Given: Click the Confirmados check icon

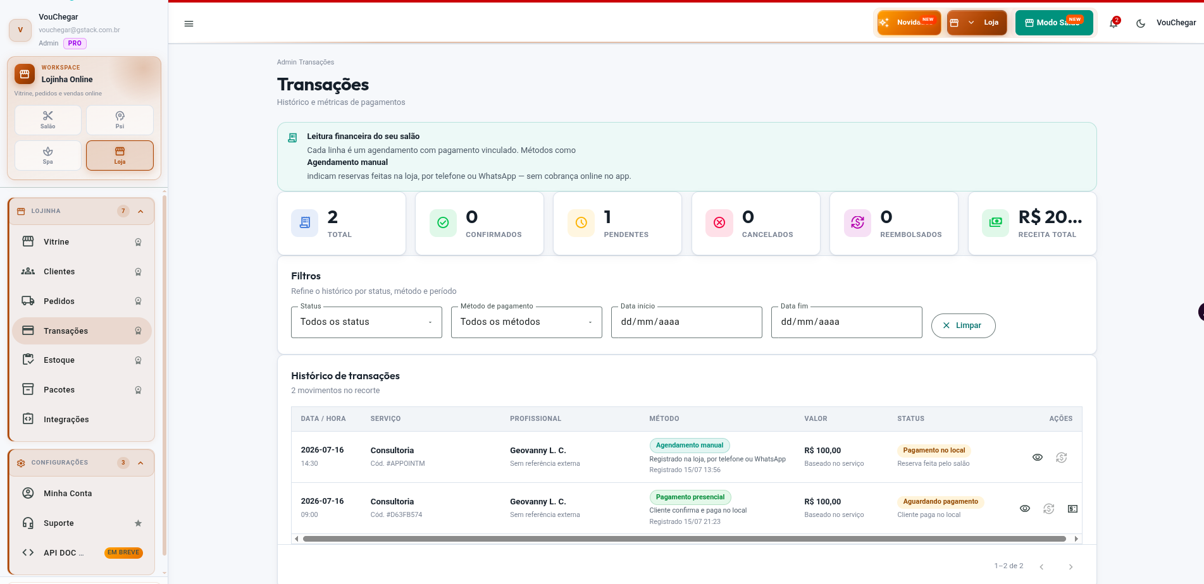Looking at the screenshot, I should pos(443,222).
